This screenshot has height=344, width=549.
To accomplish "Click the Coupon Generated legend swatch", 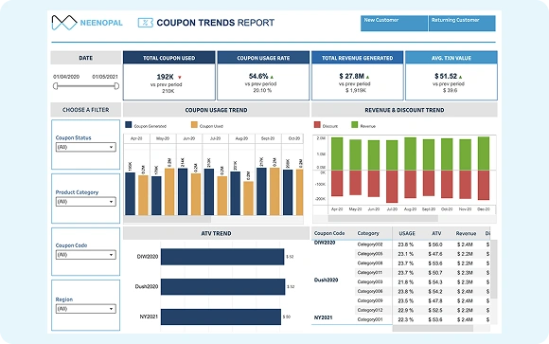I will pos(128,125).
